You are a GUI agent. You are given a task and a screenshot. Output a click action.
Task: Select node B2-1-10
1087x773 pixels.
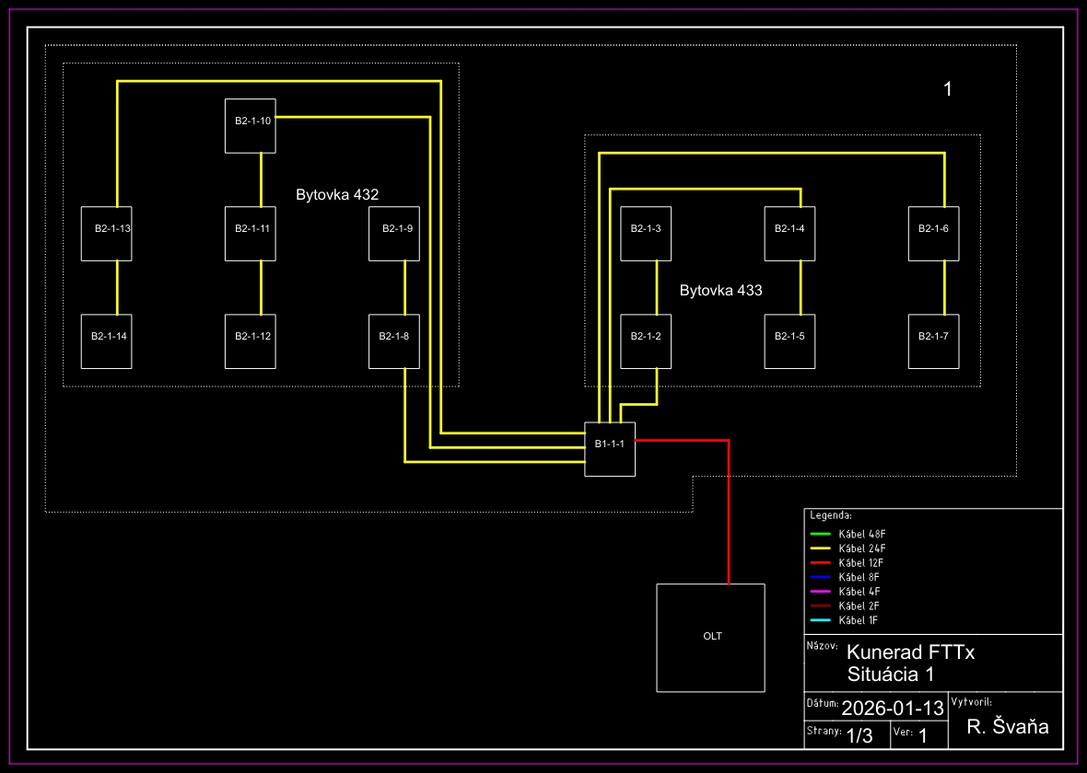tap(251, 125)
